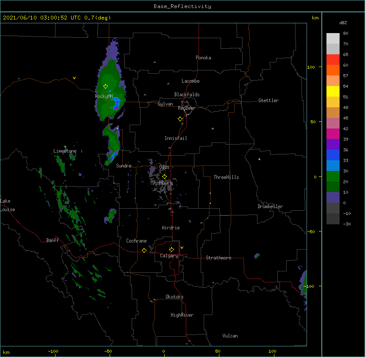
Task: Select the Strathmore label
Action: (218, 258)
